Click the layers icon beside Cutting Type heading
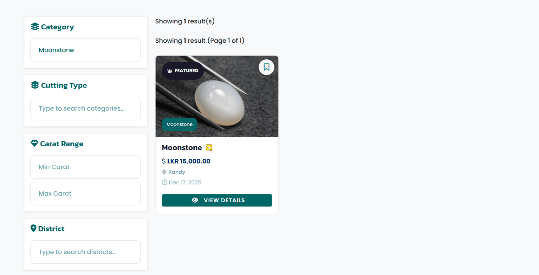The width and height of the screenshot is (539, 275). click(x=34, y=85)
